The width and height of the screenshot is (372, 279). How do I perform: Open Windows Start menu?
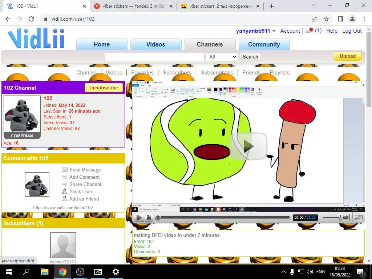9,272
